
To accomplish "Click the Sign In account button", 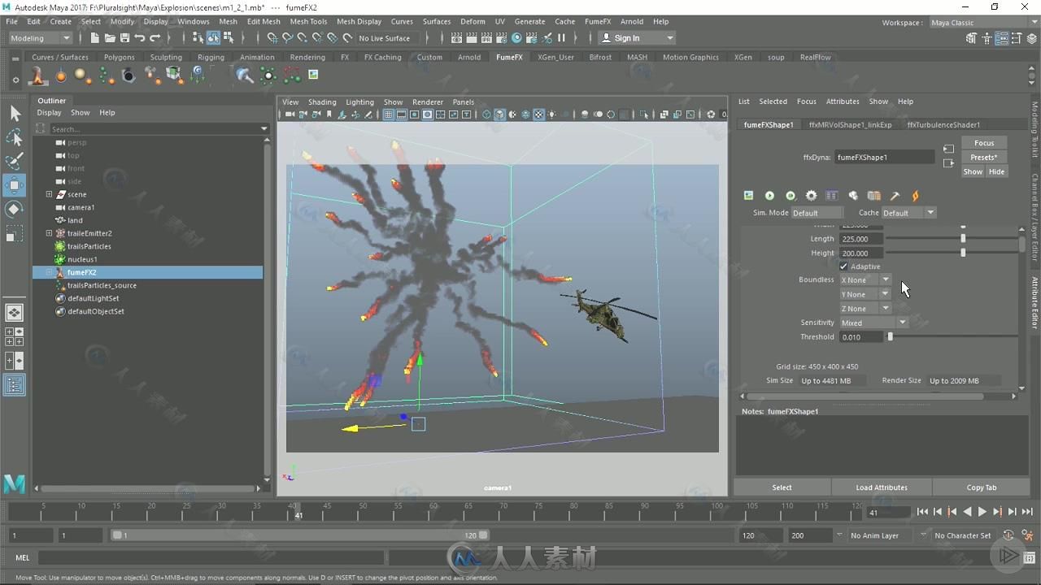I will (x=637, y=38).
